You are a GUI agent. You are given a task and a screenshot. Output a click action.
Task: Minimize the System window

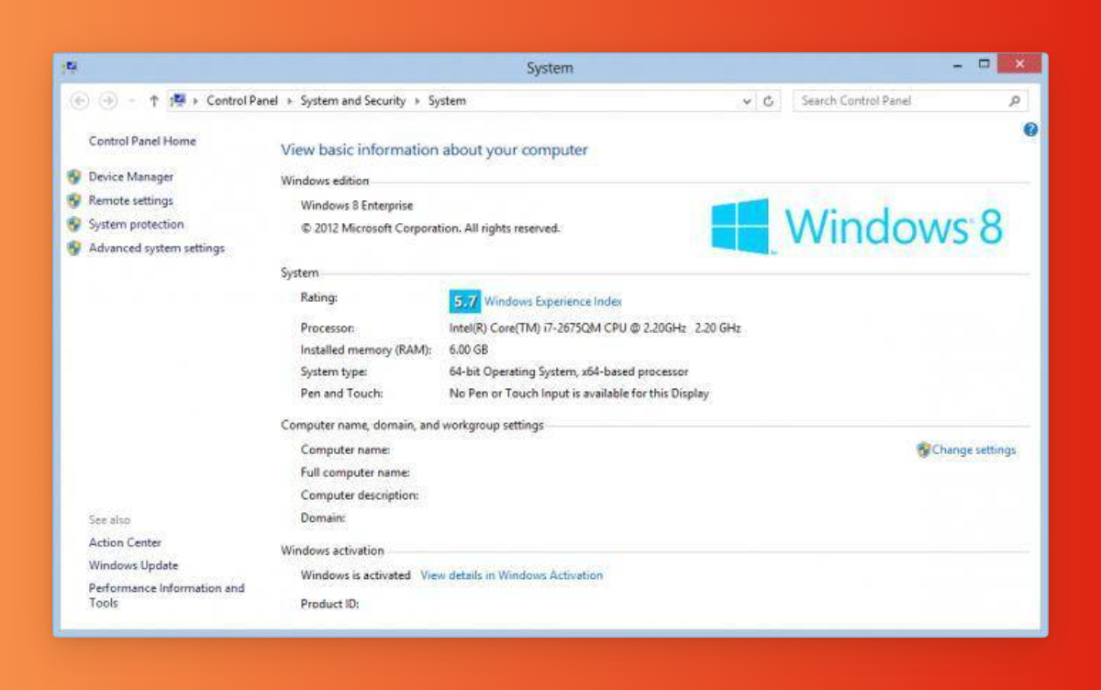pyautogui.click(x=958, y=66)
